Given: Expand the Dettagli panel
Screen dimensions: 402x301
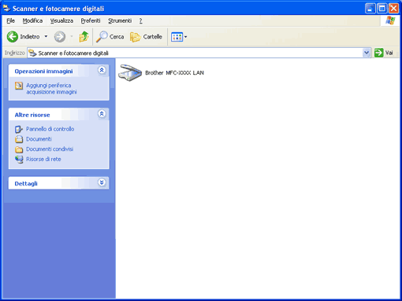Looking at the screenshot, I should (102, 182).
